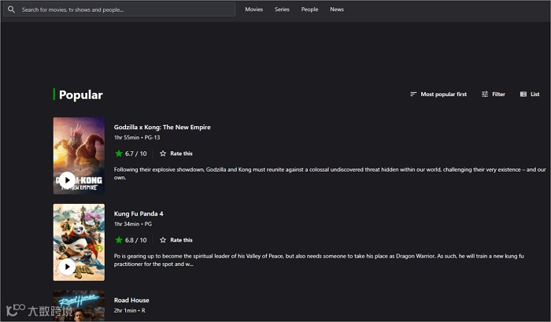
Task: Open the Road House title link
Action: click(x=131, y=300)
